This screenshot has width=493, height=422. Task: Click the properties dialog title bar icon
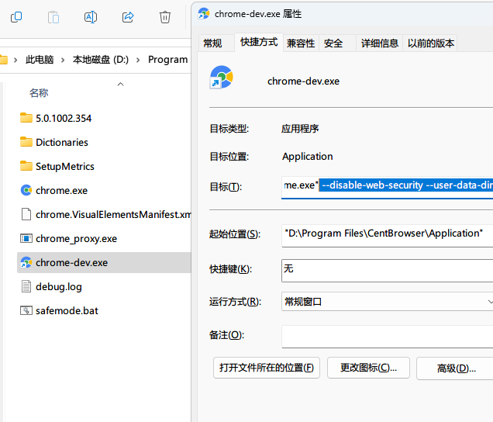click(204, 14)
